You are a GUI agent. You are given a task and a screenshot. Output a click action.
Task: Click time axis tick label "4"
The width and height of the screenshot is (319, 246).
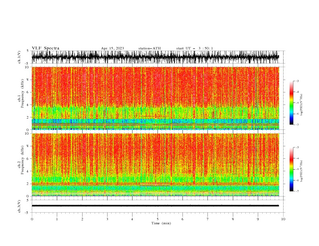(132, 219)
